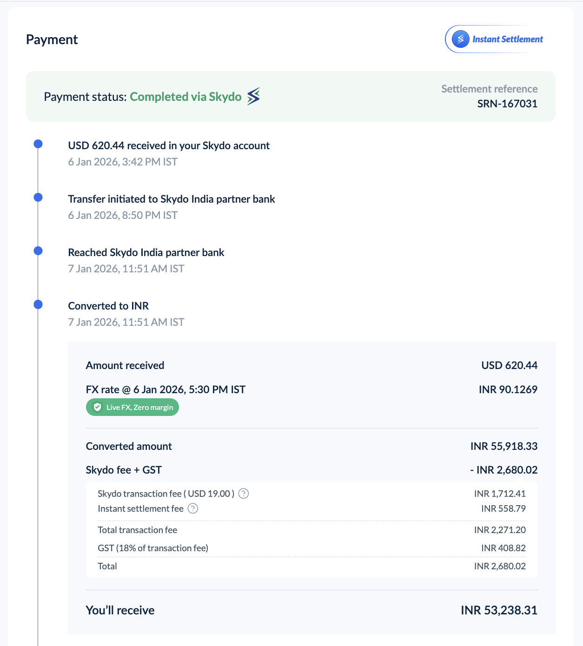Click the Total row label in fee breakdown
The width and height of the screenshot is (583, 646).
point(107,566)
